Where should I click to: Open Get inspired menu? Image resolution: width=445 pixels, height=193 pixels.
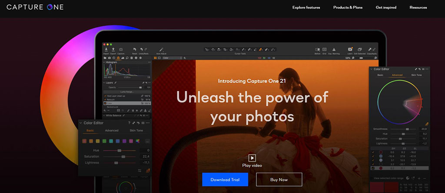coord(386,7)
